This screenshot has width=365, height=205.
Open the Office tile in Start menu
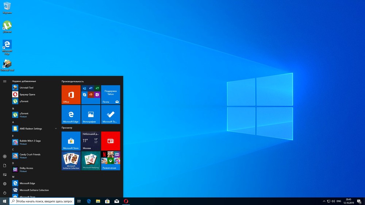(x=71, y=95)
